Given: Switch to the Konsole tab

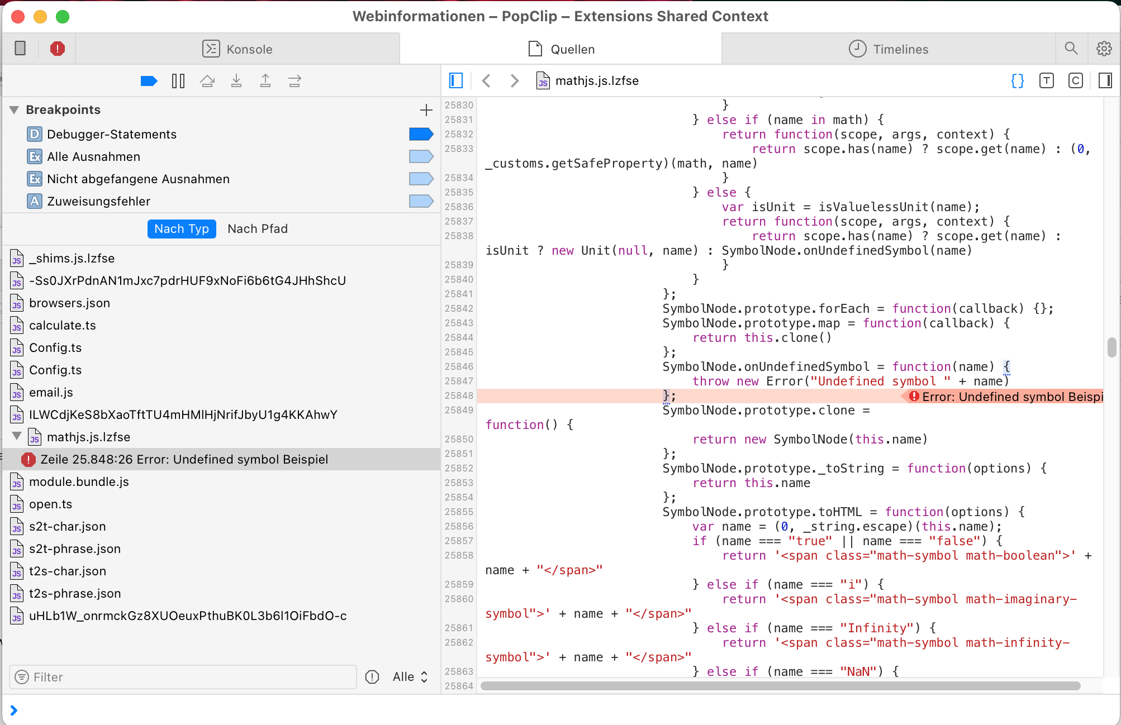Looking at the screenshot, I should click(x=237, y=49).
